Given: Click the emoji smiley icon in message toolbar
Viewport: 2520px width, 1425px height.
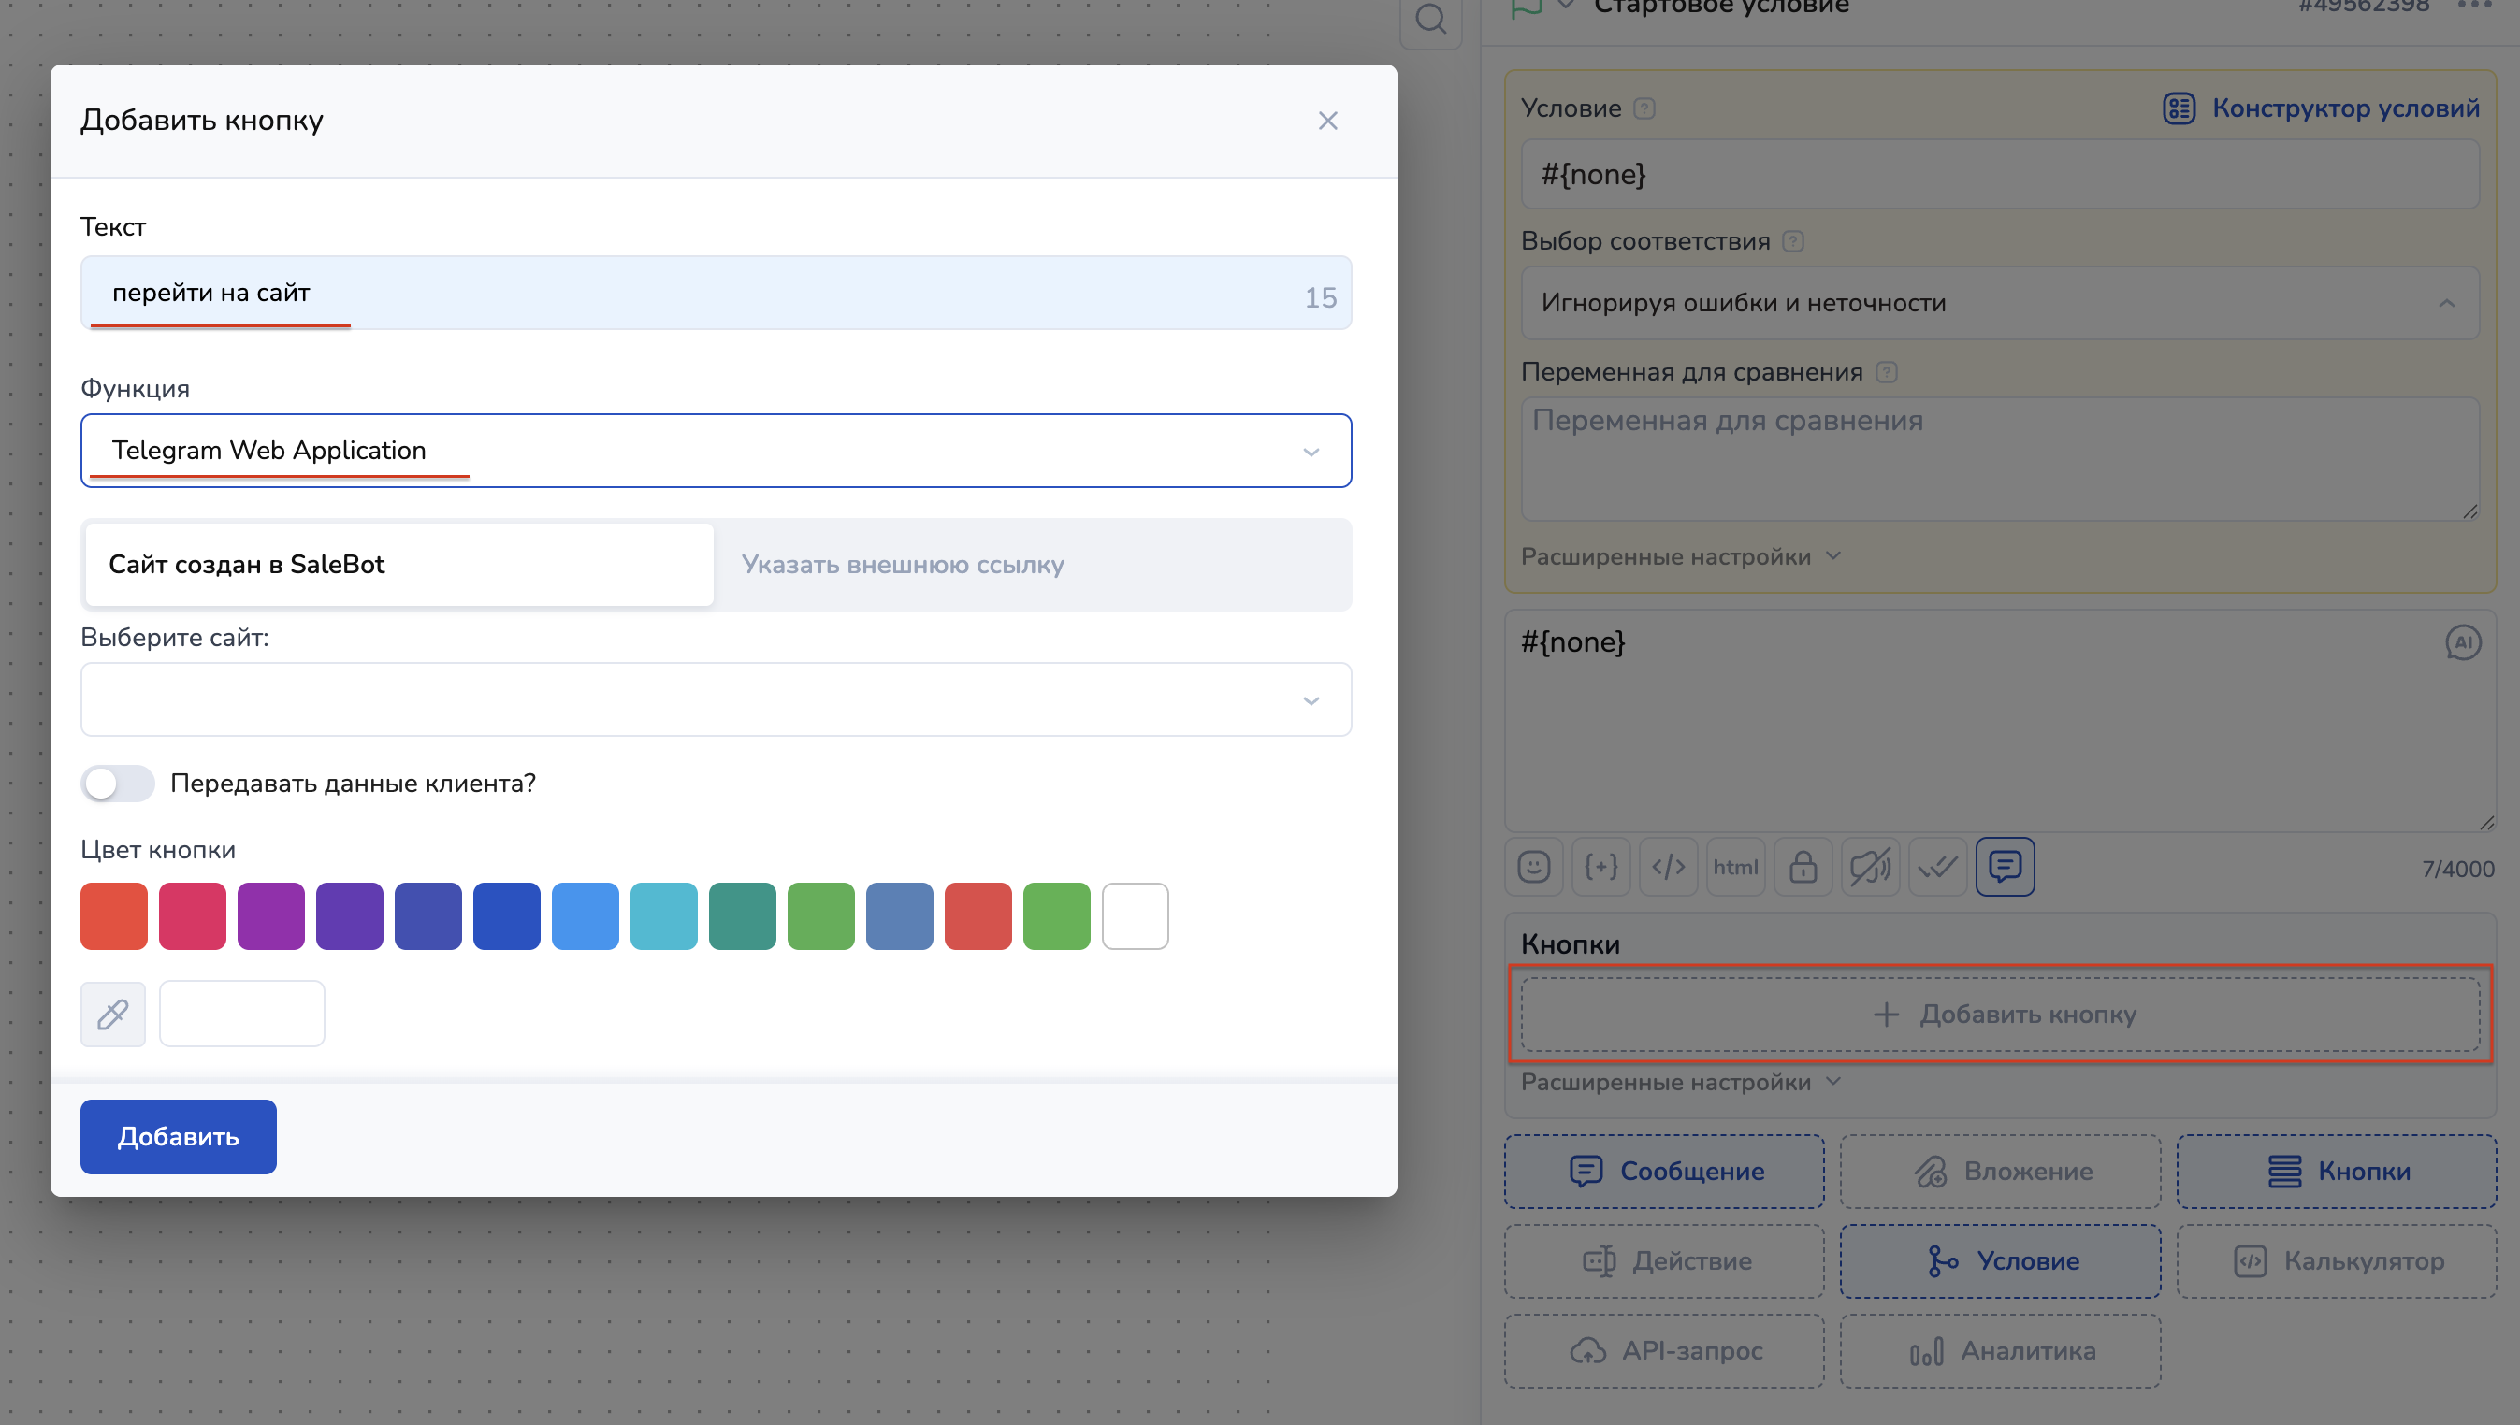Looking at the screenshot, I should pos(1533,867).
